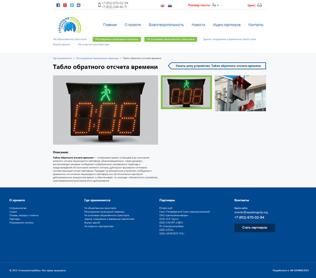Click footer phone number +7 (812) 670-02-94
The height and width of the screenshot is (278, 316).
[249, 218]
